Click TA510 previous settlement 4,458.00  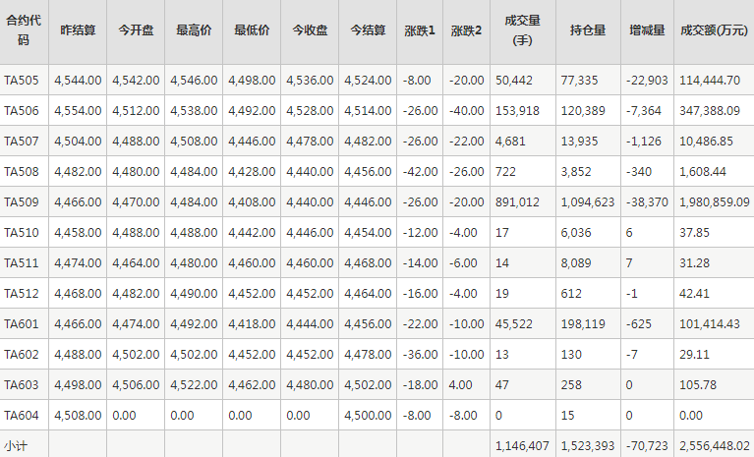coord(78,233)
